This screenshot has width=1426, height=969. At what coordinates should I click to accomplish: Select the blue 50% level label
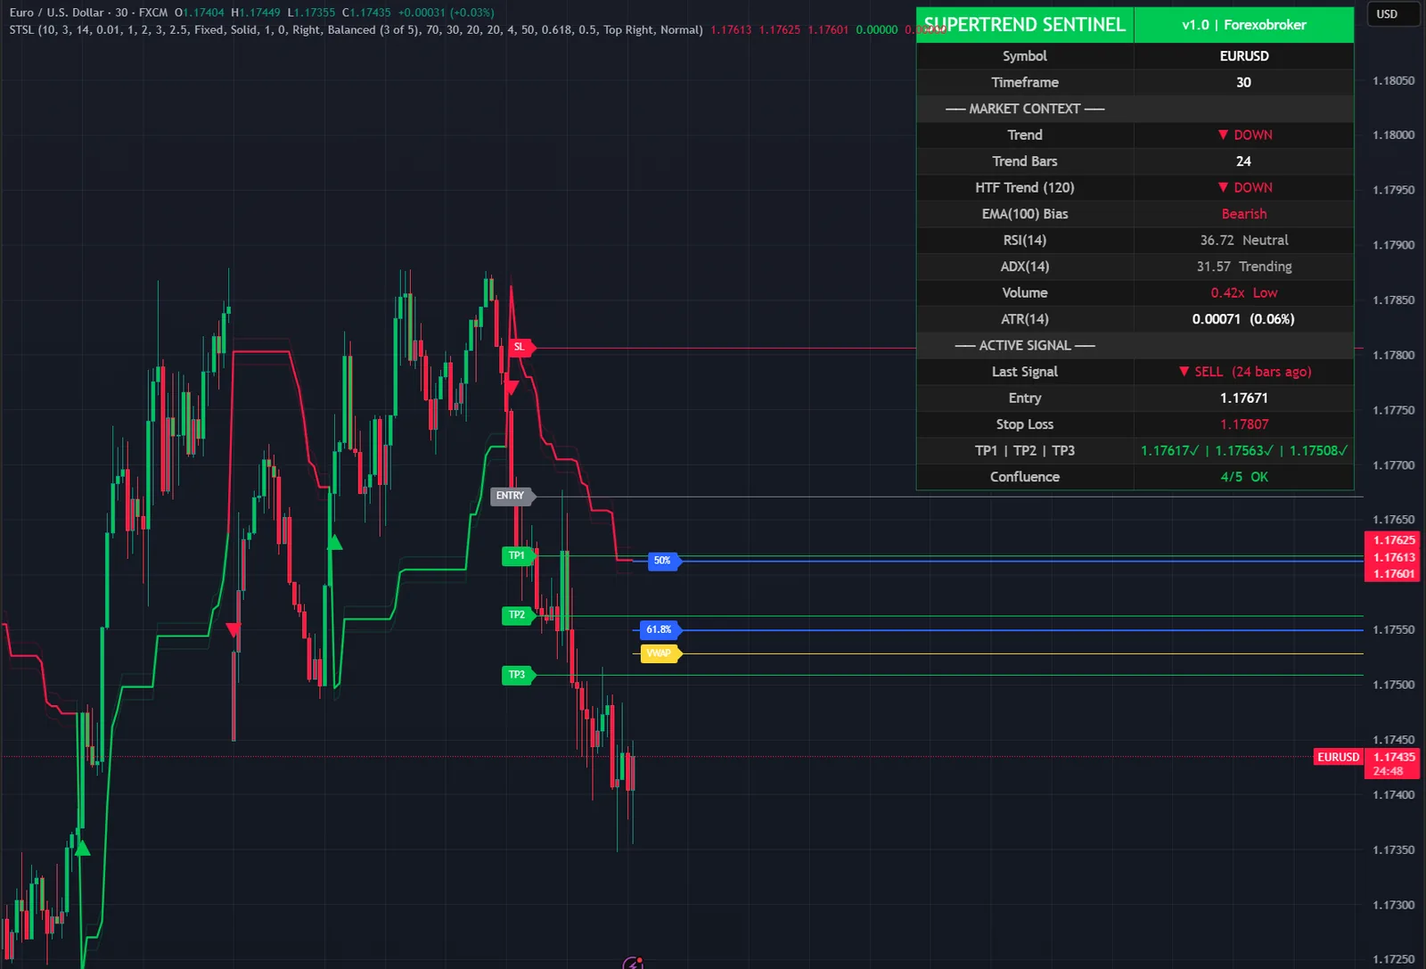[x=664, y=562]
